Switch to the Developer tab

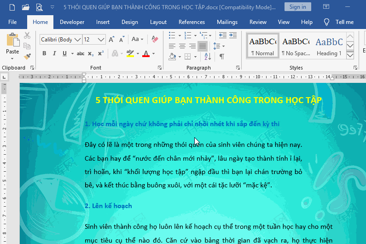[72, 22]
